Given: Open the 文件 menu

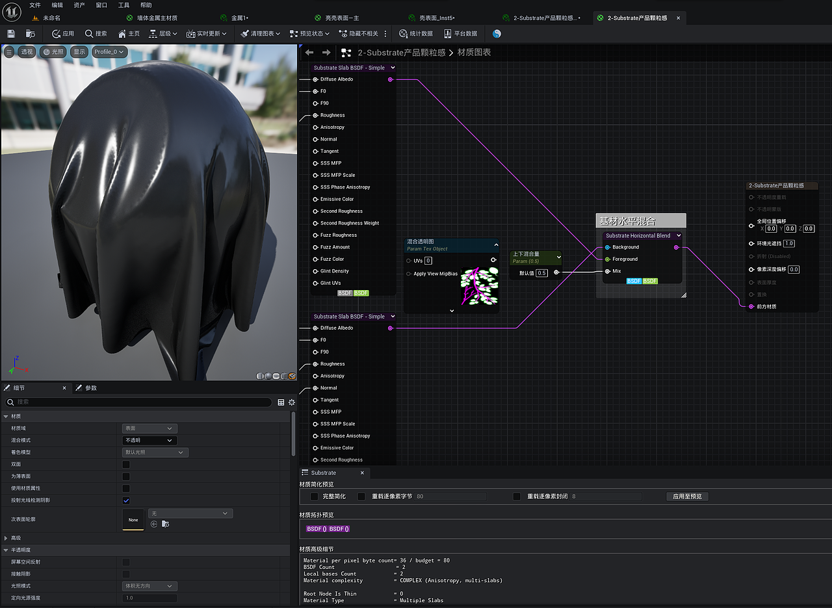Looking at the screenshot, I should [x=35, y=5].
